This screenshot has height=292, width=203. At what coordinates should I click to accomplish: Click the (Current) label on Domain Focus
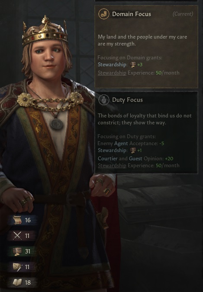coord(183,14)
